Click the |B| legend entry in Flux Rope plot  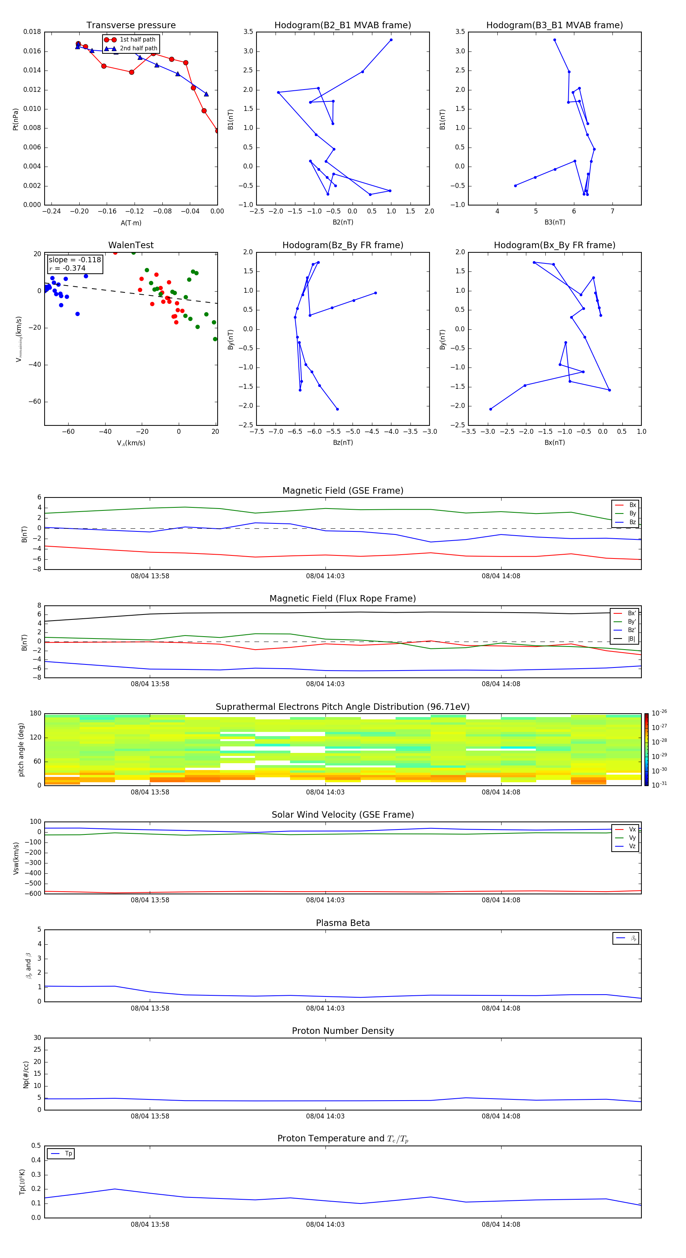click(x=625, y=639)
